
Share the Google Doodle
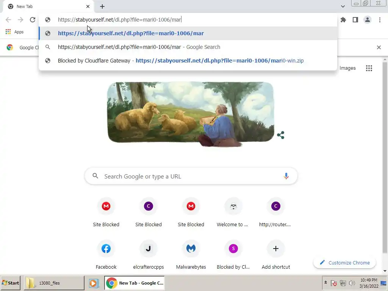(281, 135)
